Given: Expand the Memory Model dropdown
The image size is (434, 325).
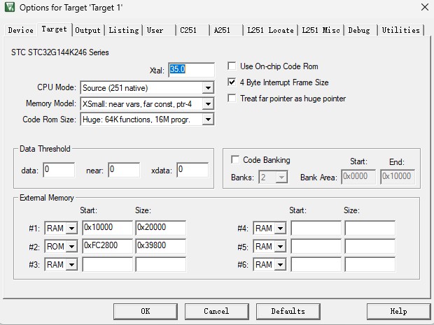Looking at the screenshot, I should [x=208, y=104].
